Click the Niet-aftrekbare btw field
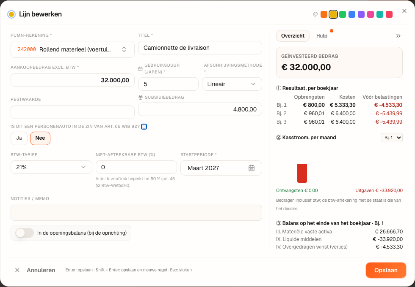 136,167
